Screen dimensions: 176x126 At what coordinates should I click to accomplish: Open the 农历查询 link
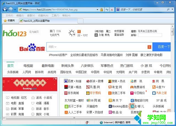tap(119, 31)
